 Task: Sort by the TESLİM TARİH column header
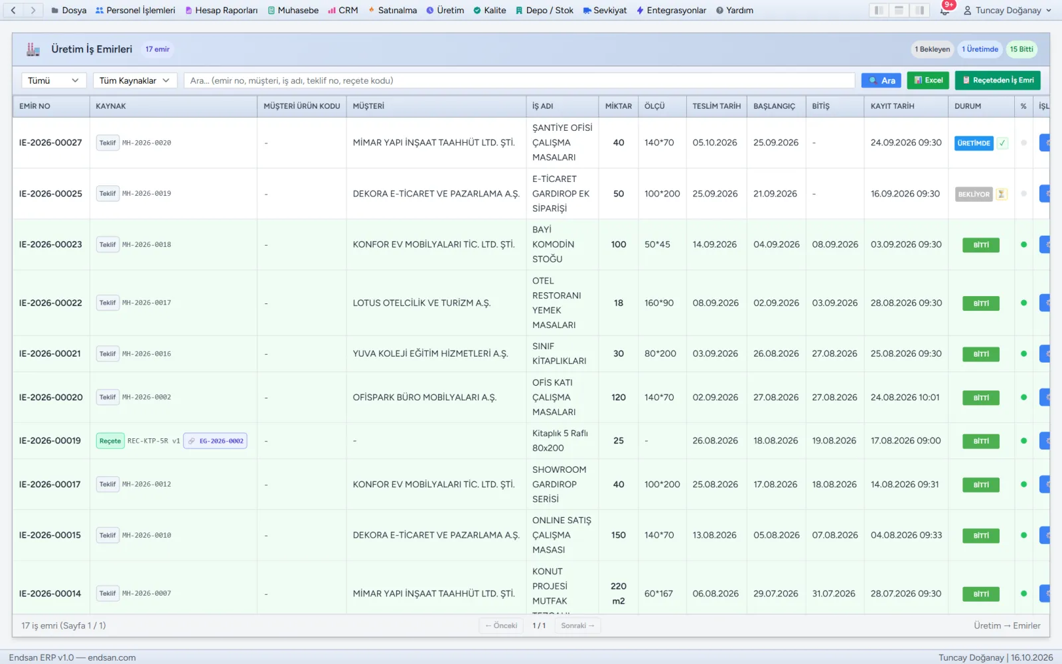point(716,106)
